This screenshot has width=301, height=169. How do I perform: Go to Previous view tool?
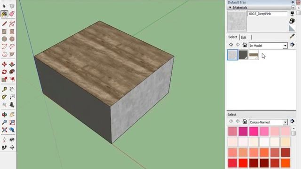point(12,130)
